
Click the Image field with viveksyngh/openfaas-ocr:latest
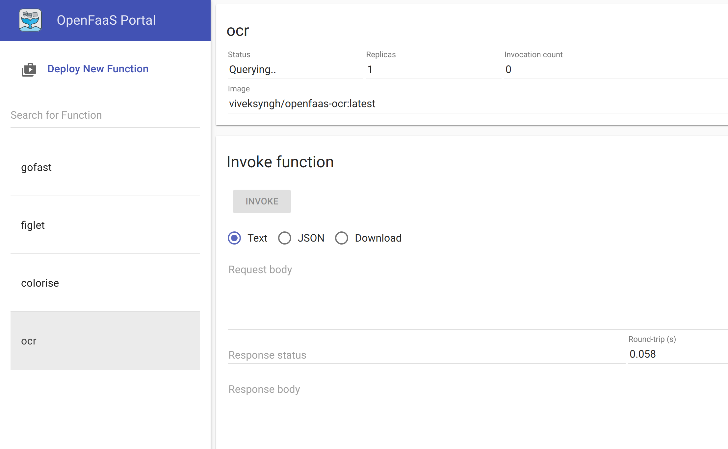(461, 104)
